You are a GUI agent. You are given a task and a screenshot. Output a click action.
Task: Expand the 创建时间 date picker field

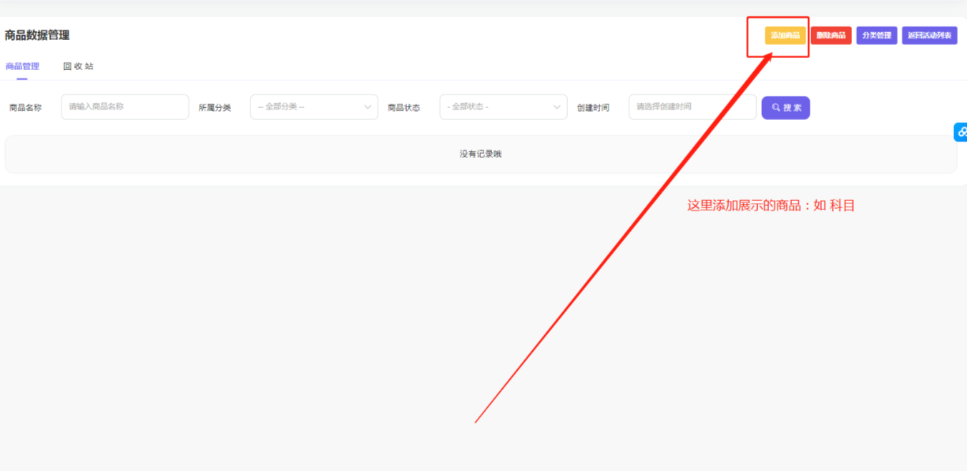692,106
